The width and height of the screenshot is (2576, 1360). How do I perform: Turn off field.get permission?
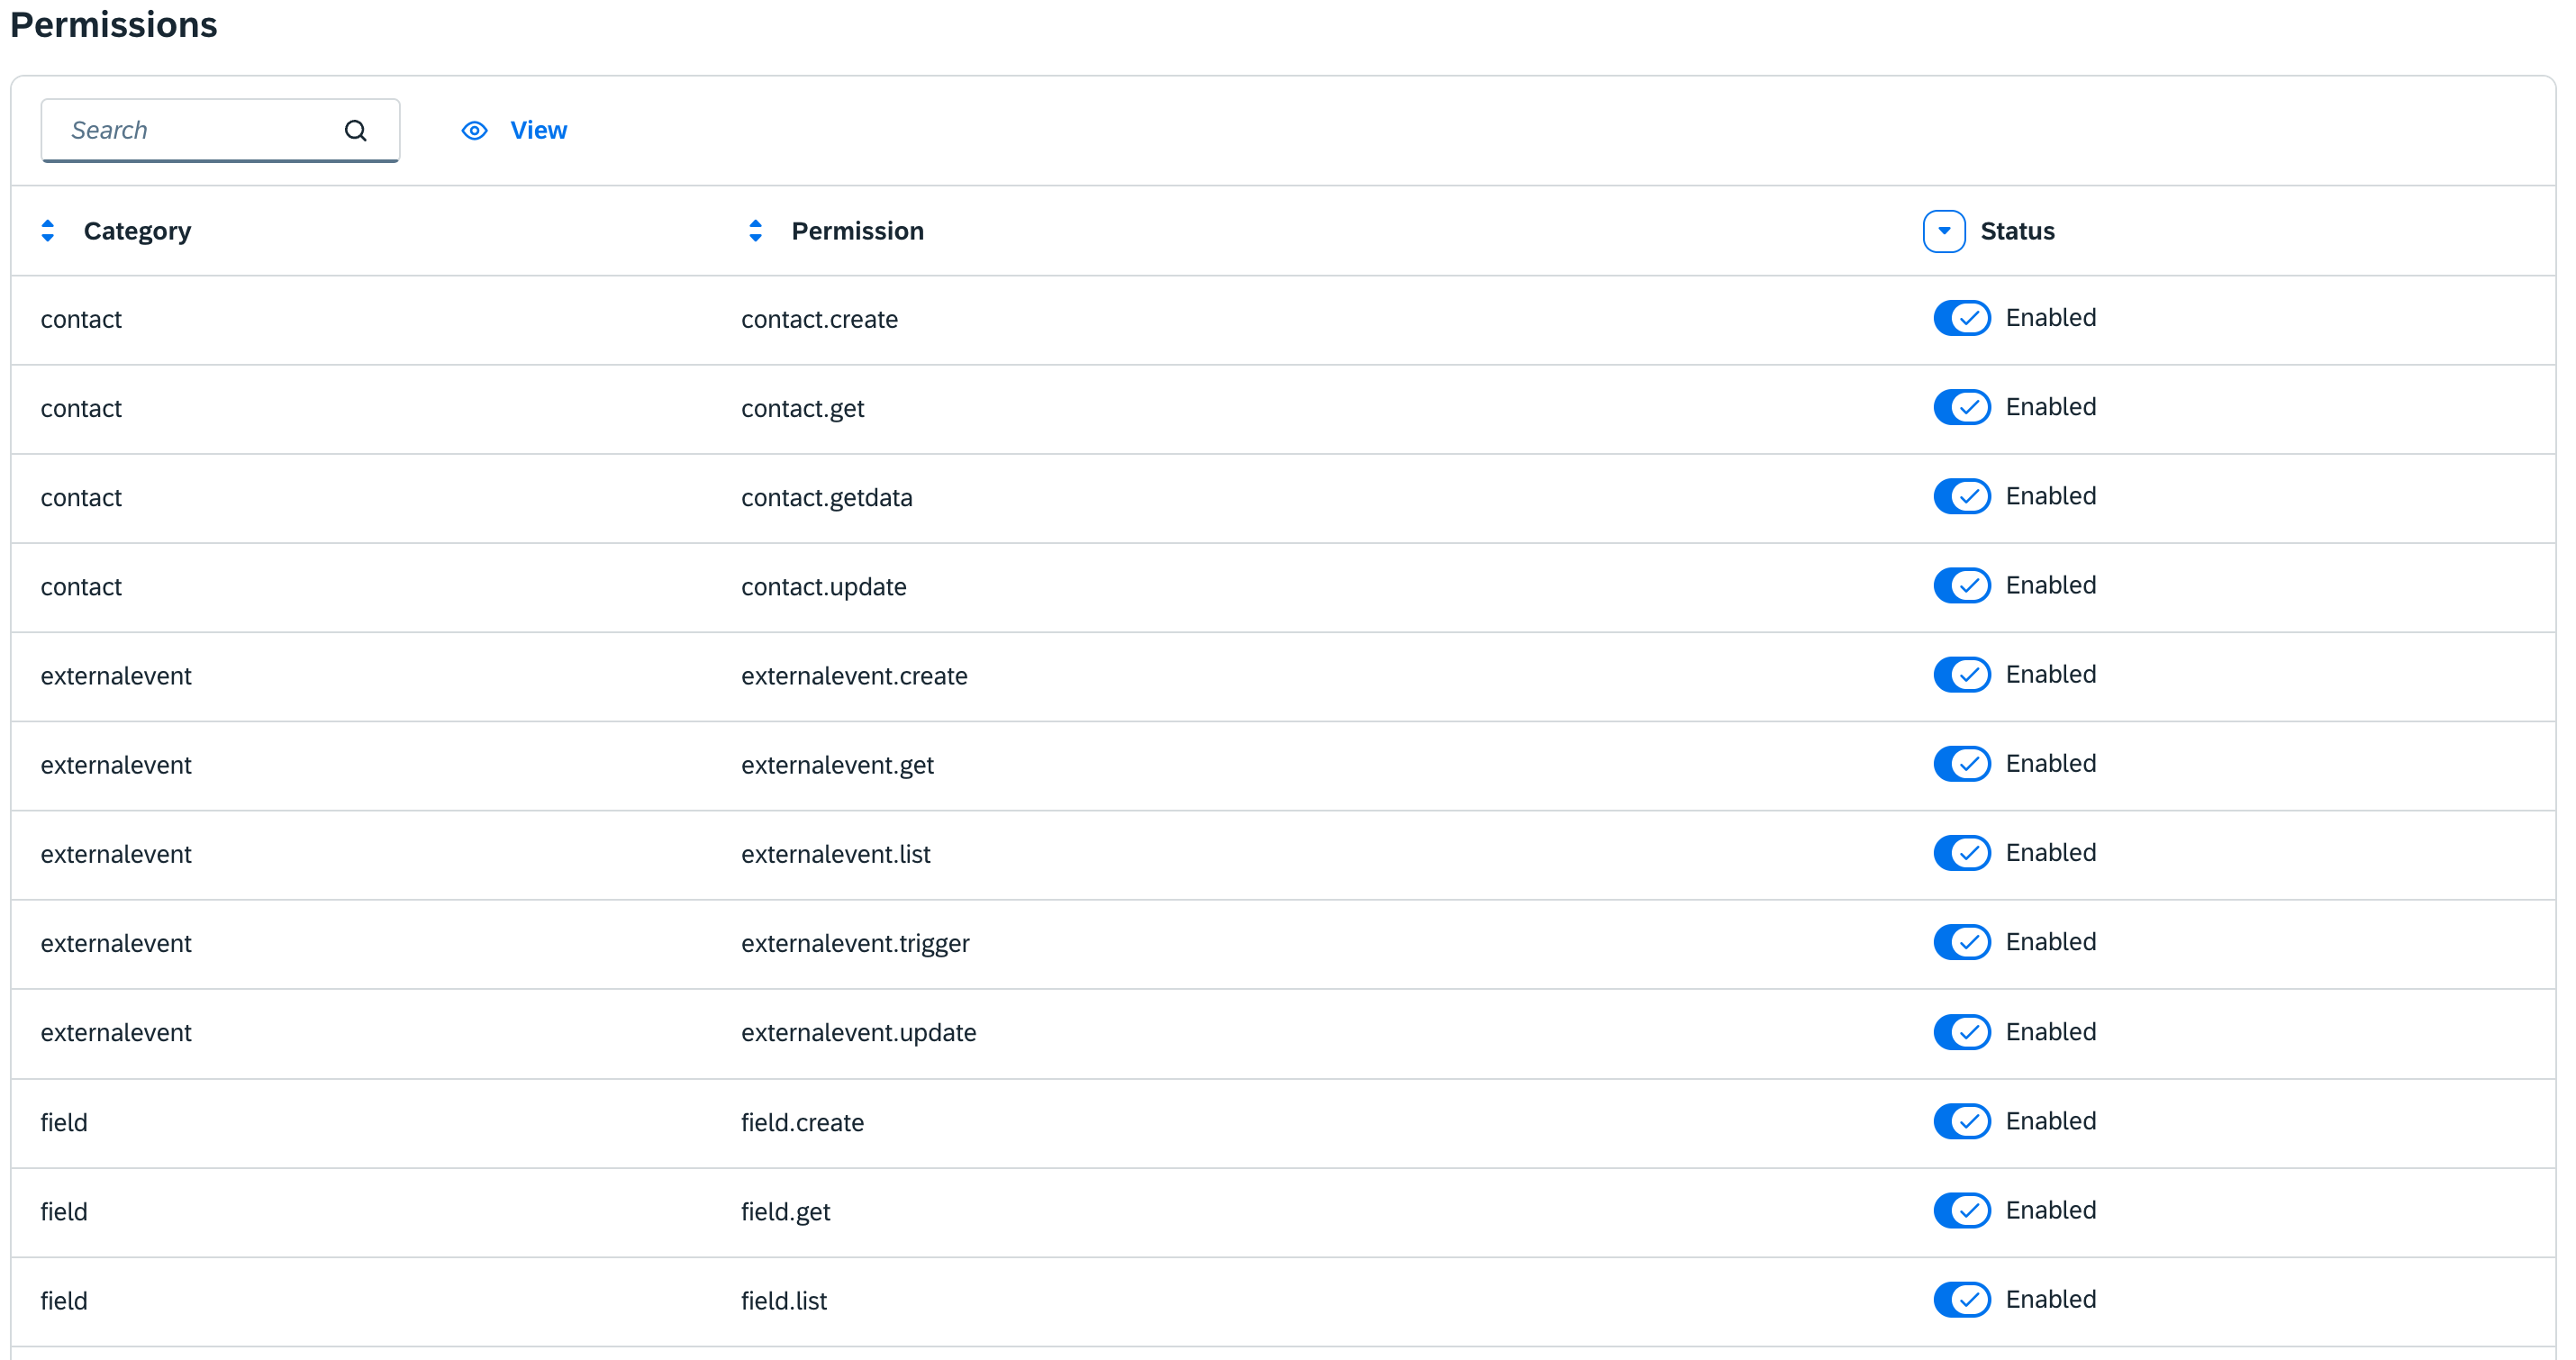click(x=1961, y=1210)
